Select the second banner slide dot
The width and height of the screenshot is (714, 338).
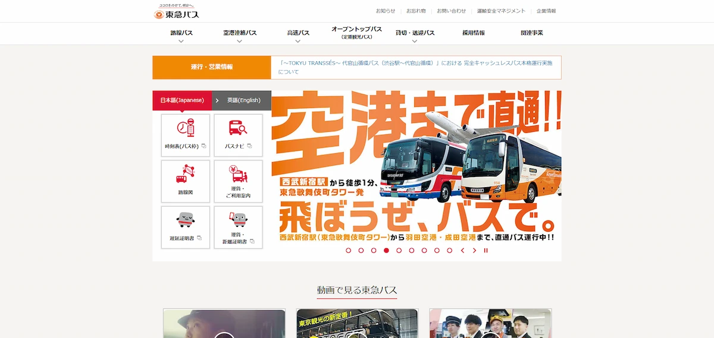pyautogui.click(x=361, y=251)
